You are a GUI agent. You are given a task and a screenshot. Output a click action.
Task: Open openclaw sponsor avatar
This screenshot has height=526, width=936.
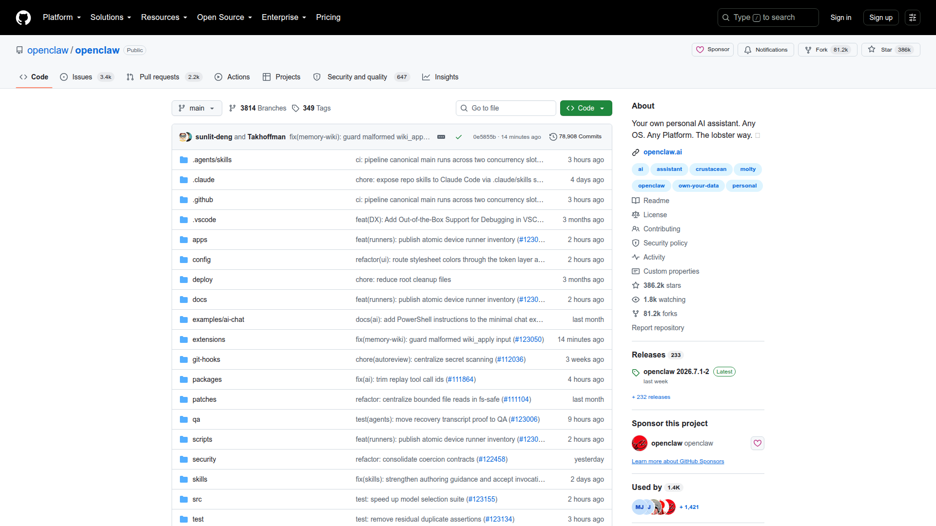[x=640, y=443]
